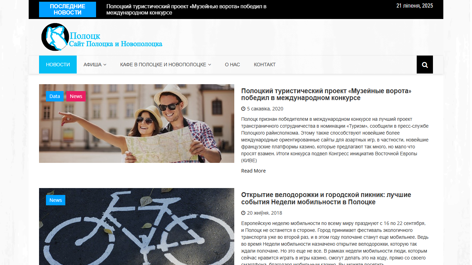Image resolution: width=472 pixels, height=265 pixels.
Task: Open the bicycle lane marking thumbnail
Action: 136,226
